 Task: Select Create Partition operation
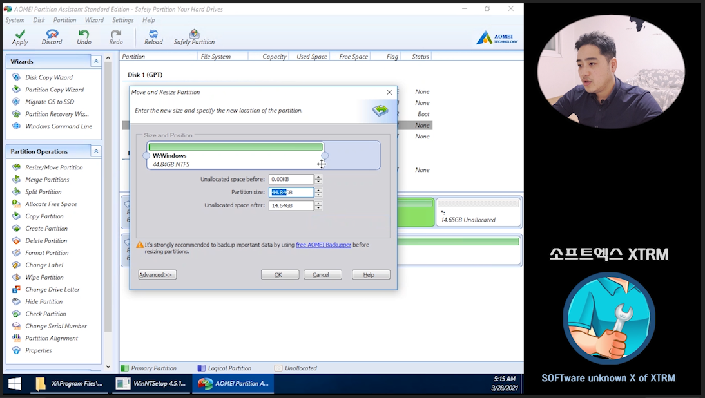(46, 228)
